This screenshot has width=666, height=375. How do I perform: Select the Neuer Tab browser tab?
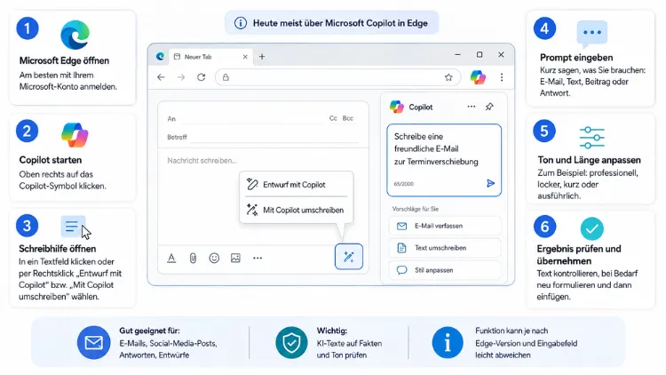point(210,57)
